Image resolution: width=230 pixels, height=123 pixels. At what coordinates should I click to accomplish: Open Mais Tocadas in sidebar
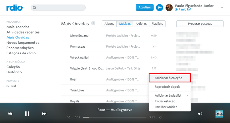(x=18, y=27)
